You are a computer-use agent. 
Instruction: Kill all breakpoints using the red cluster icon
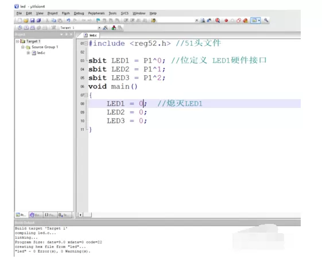[245, 20]
